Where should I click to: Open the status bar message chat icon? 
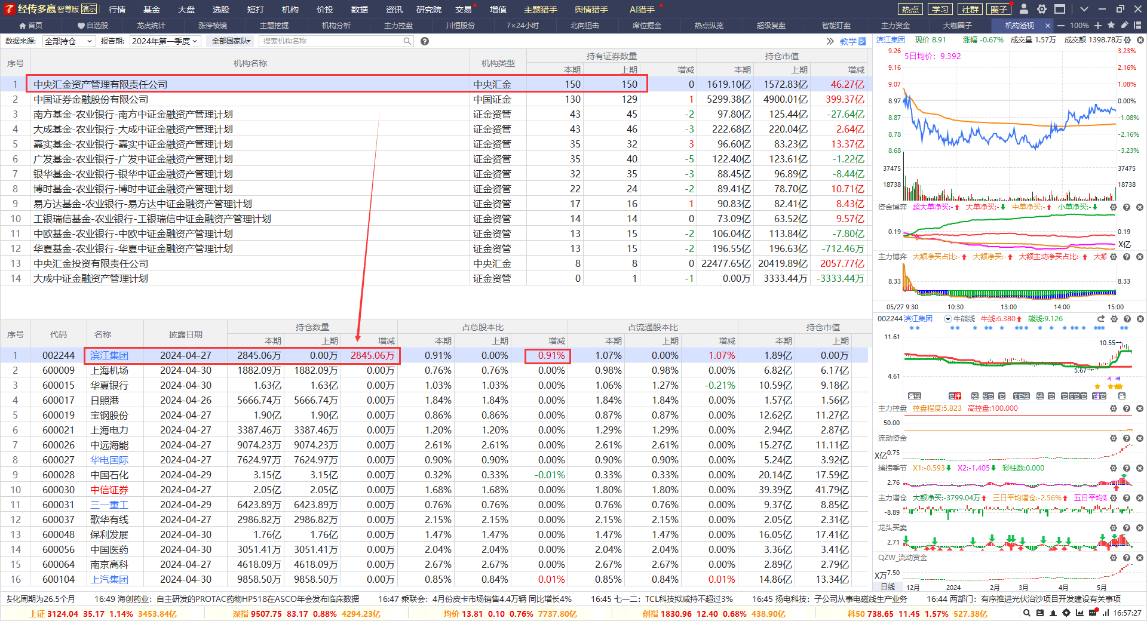(1093, 613)
